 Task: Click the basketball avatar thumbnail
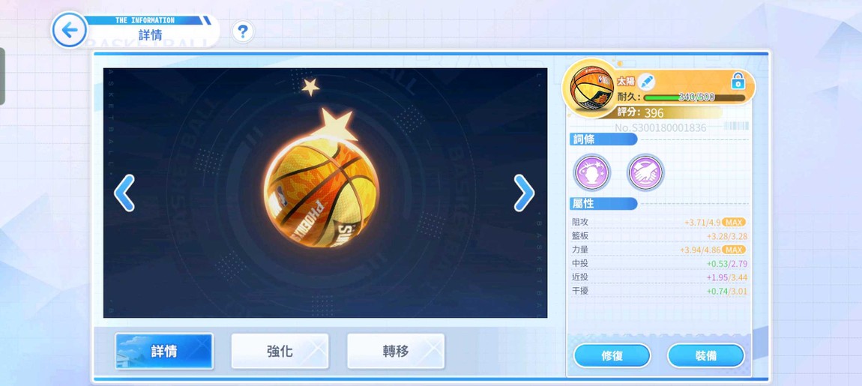(x=591, y=88)
